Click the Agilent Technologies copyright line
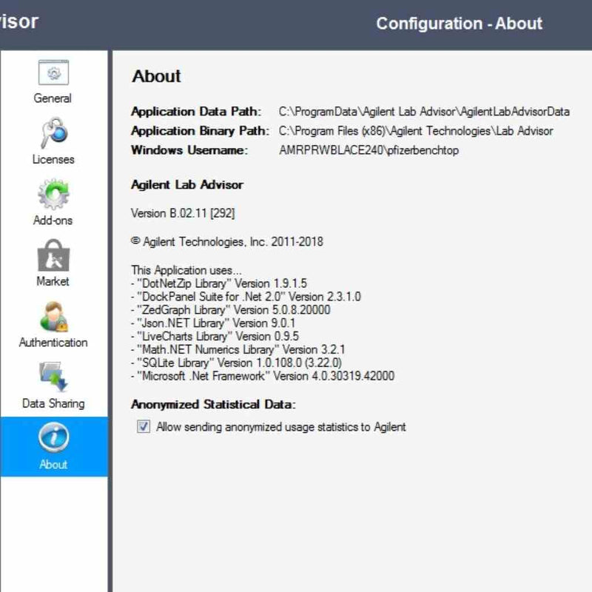The height and width of the screenshot is (592, 592). pos(227,242)
